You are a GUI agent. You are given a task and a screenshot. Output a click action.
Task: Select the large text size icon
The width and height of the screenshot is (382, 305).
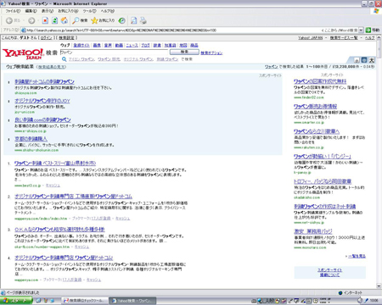point(372,60)
